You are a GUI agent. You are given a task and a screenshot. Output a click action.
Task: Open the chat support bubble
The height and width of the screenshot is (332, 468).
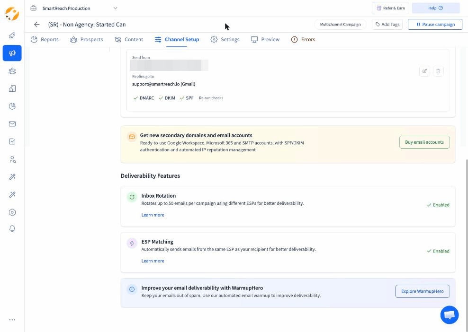pos(449,315)
